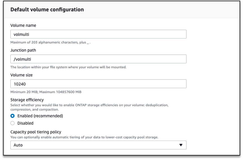Click the "Minimum 20 MiB" size hint
Viewport: 243px width, 160px height.
(x=46, y=92)
